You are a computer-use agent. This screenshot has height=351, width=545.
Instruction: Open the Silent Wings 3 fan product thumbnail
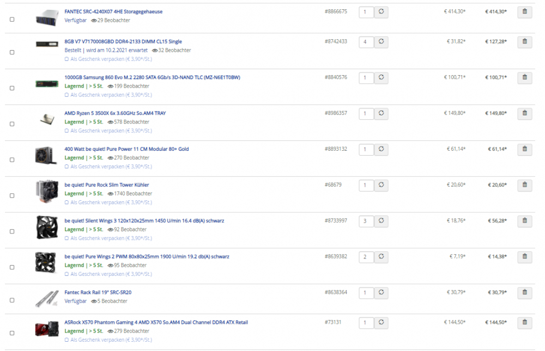coord(47,227)
